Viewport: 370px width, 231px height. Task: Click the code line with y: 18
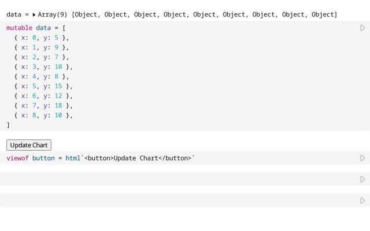43,106
